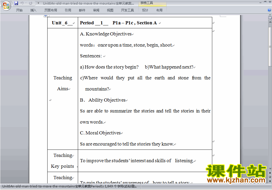The image size is (272, 190).
Task: Click the 'Aims' word in the left cell
Action: tap(63, 89)
